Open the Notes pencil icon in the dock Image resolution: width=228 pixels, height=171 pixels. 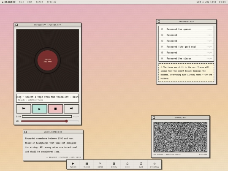[100, 165]
